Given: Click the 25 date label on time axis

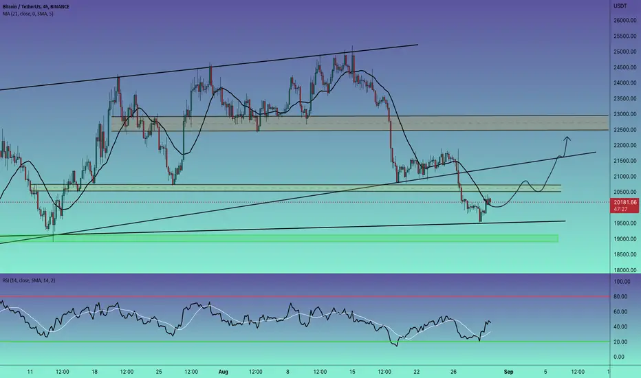Looking at the screenshot, I should pos(159,372).
